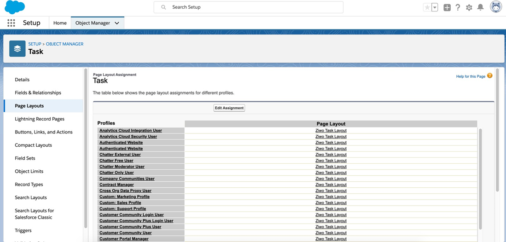Open Customer Community Plus Login User profile
The height and width of the screenshot is (242, 506).
(x=136, y=221)
